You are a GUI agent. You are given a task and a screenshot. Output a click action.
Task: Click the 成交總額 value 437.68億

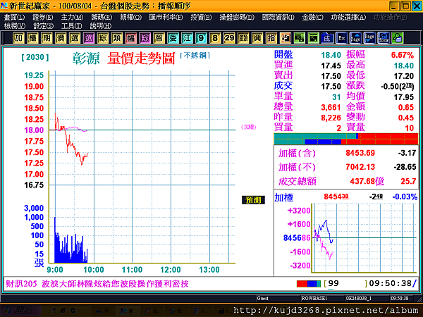(x=367, y=181)
